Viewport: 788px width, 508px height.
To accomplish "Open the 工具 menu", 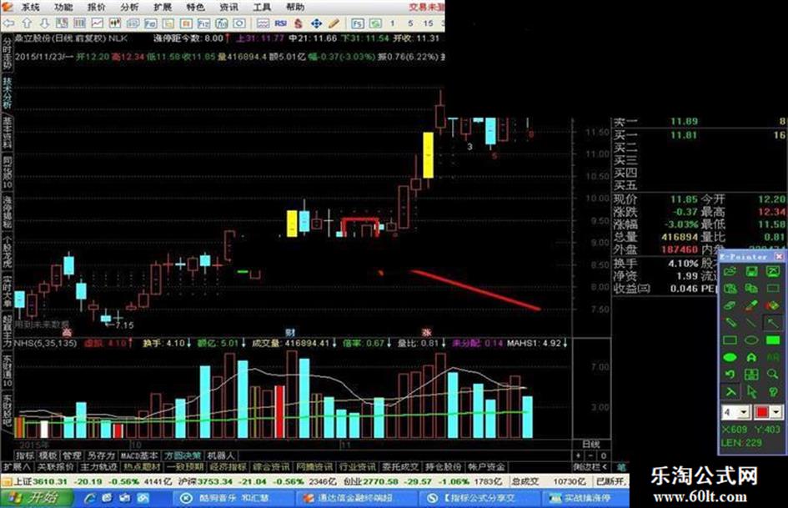I will [x=262, y=7].
